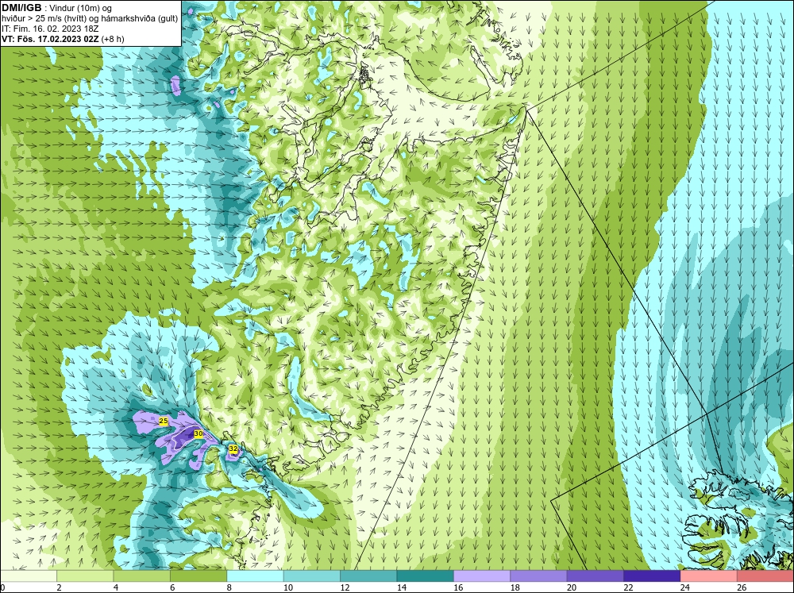Click the legend value 8

point(229,587)
